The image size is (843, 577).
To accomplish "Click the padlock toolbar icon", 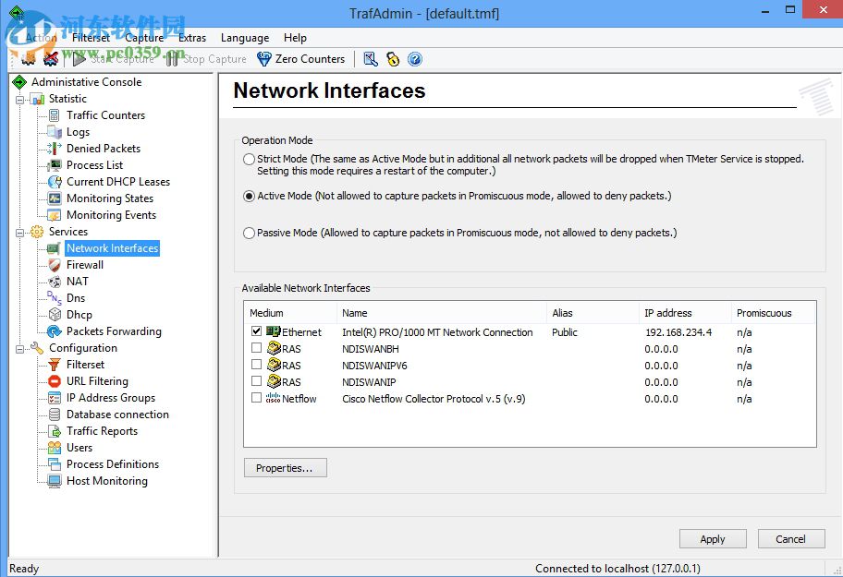I will 393,59.
